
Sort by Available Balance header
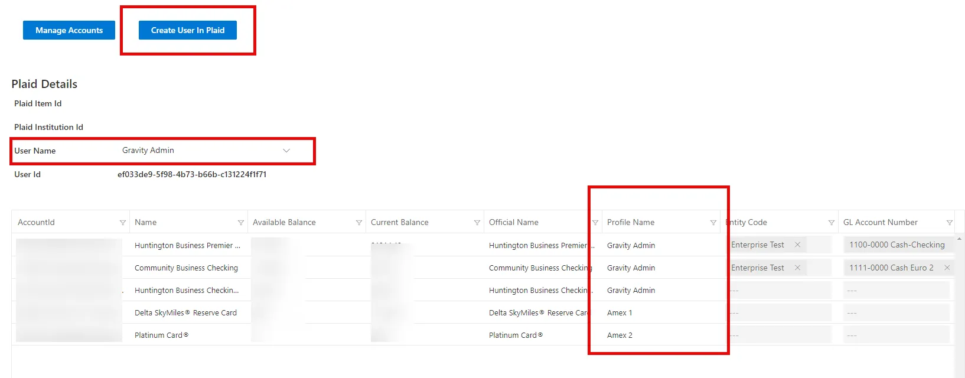coord(284,222)
